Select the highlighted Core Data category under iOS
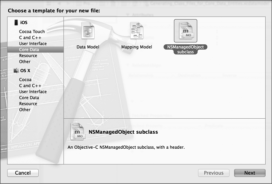 (30, 50)
